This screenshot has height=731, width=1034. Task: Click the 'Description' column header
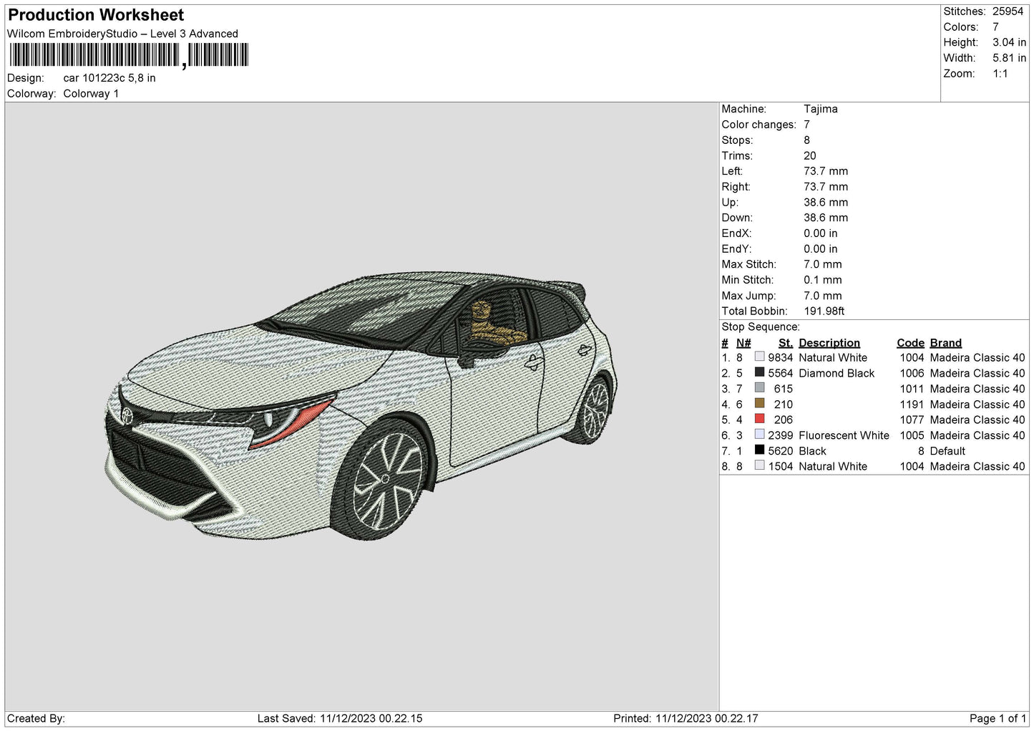pos(829,343)
